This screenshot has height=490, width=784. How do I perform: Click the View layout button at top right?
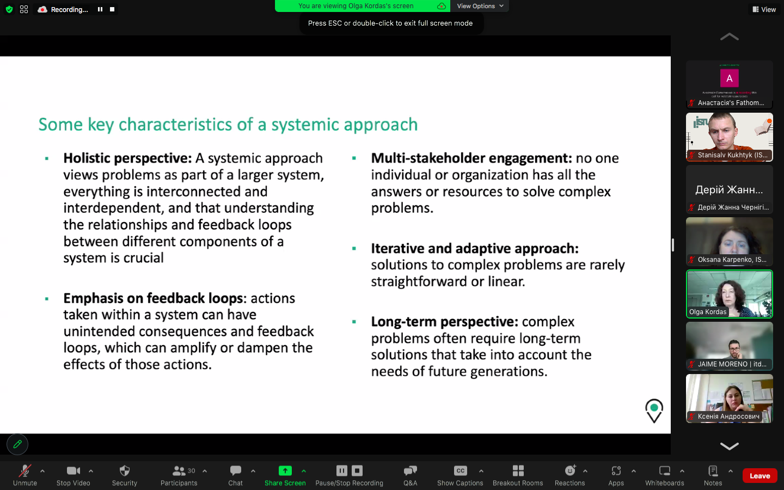point(764,9)
